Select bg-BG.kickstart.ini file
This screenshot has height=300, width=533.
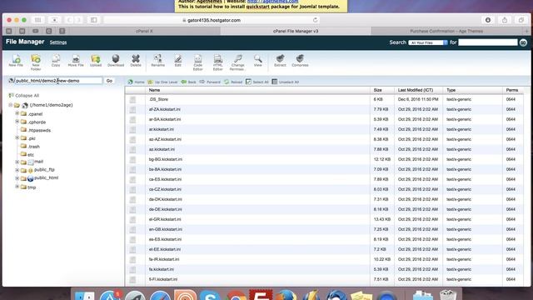166,159
